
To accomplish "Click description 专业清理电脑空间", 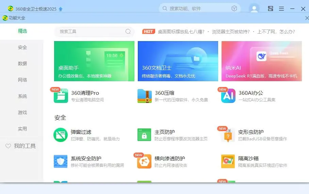I will click(x=87, y=100).
